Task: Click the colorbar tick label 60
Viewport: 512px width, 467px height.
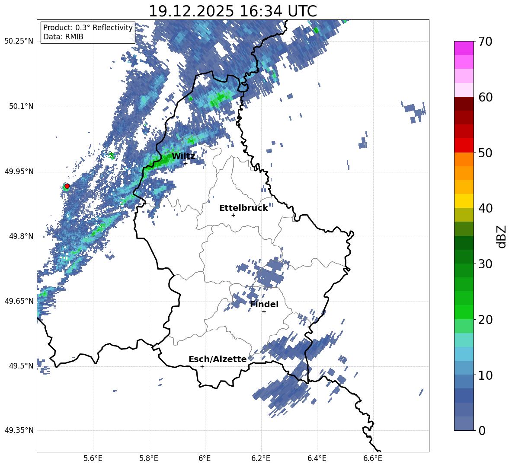Action: [x=485, y=97]
